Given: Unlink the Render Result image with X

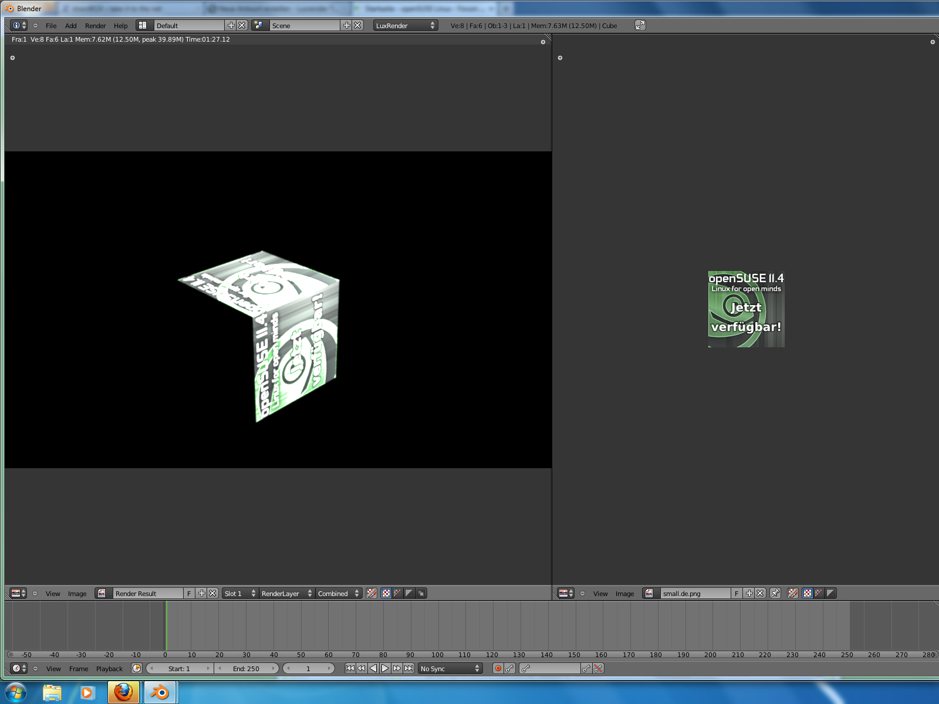Looking at the screenshot, I should pyautogui.click(x=212, y=593).
